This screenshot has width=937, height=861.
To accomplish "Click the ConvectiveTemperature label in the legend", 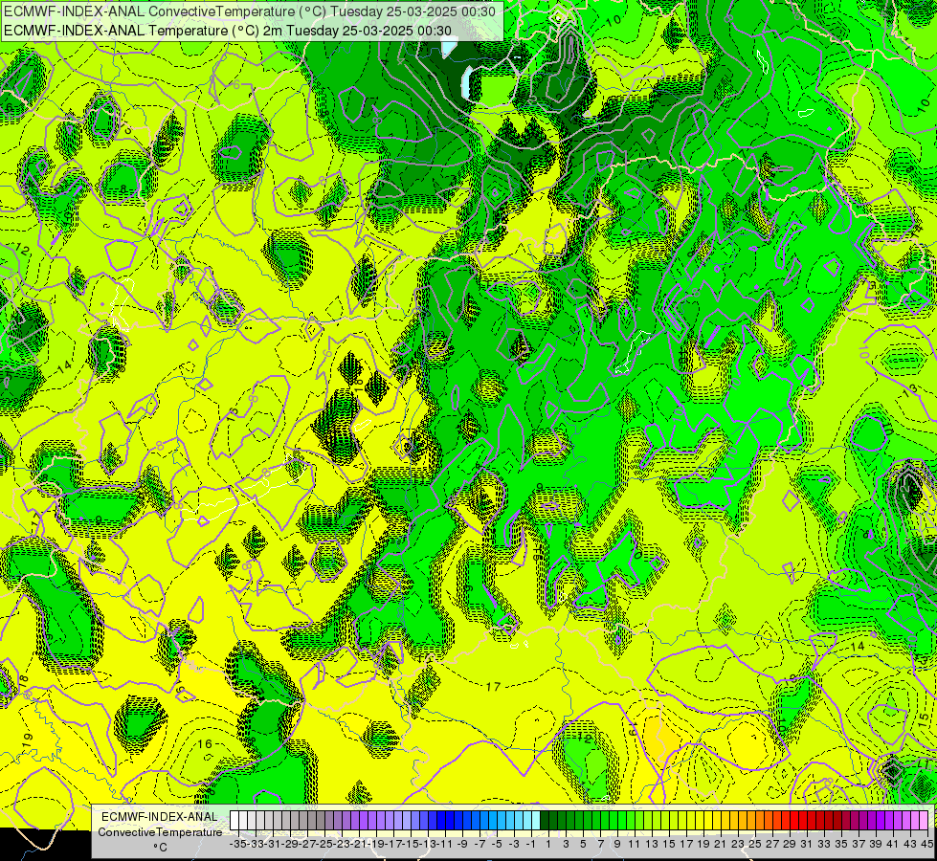I will coord(160,831).
